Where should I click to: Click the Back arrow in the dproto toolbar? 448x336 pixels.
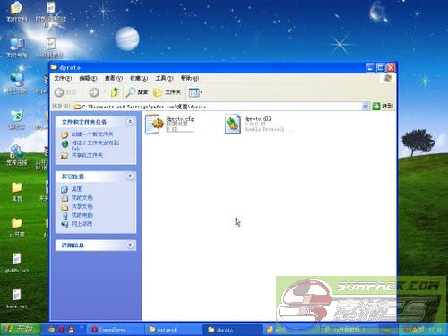click(x=59, y=92)
